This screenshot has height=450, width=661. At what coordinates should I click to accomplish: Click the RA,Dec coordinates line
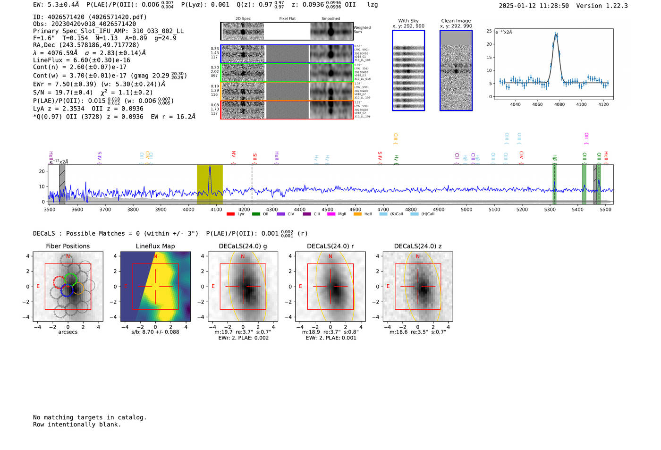86,45
